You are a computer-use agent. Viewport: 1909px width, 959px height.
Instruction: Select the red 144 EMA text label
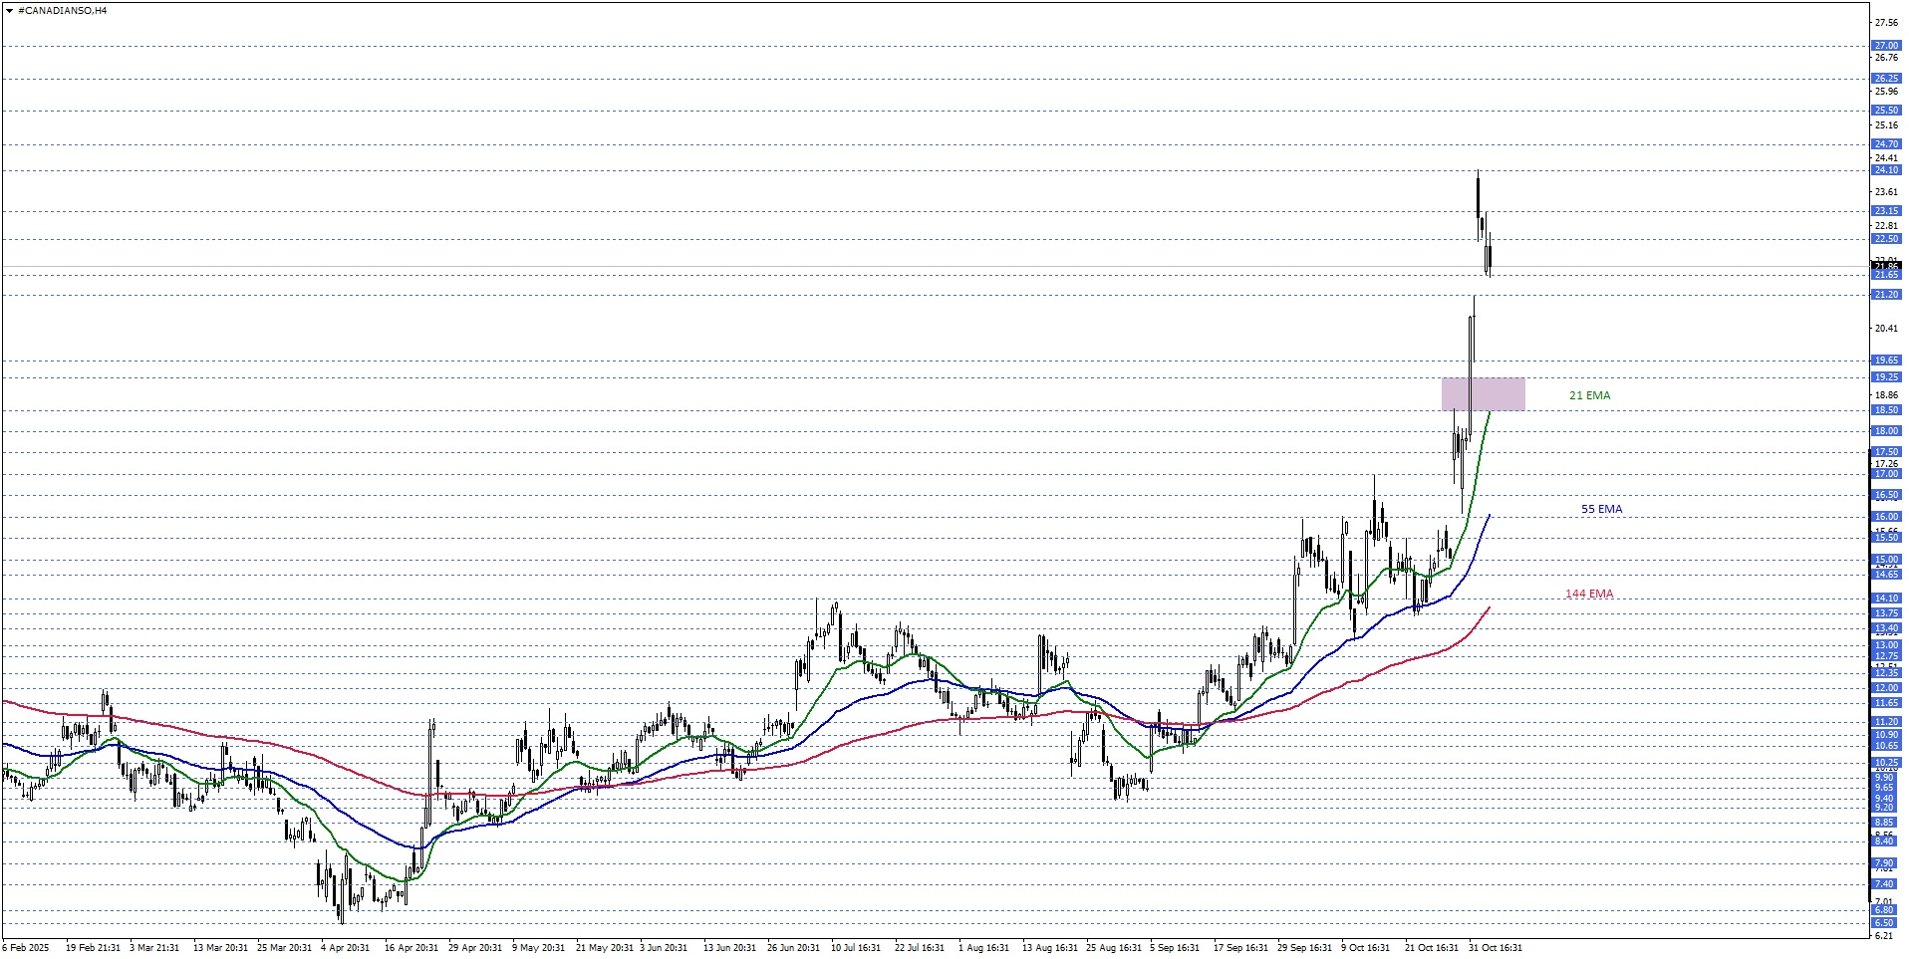(x=1588, y=594)
